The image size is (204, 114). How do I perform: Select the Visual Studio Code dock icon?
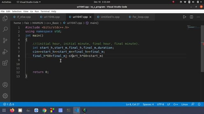pos(76,110)
